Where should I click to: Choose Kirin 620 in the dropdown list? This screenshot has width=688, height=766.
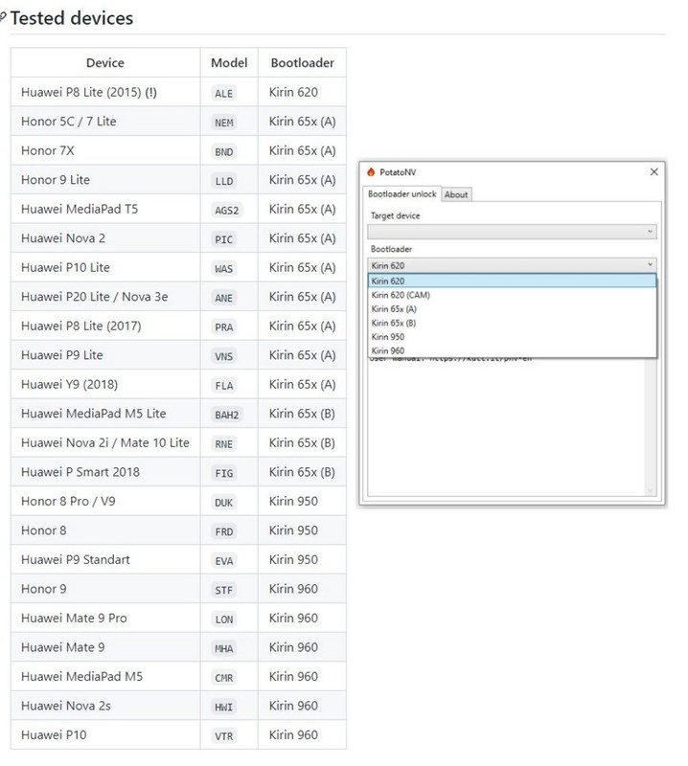tap(512, 281)
